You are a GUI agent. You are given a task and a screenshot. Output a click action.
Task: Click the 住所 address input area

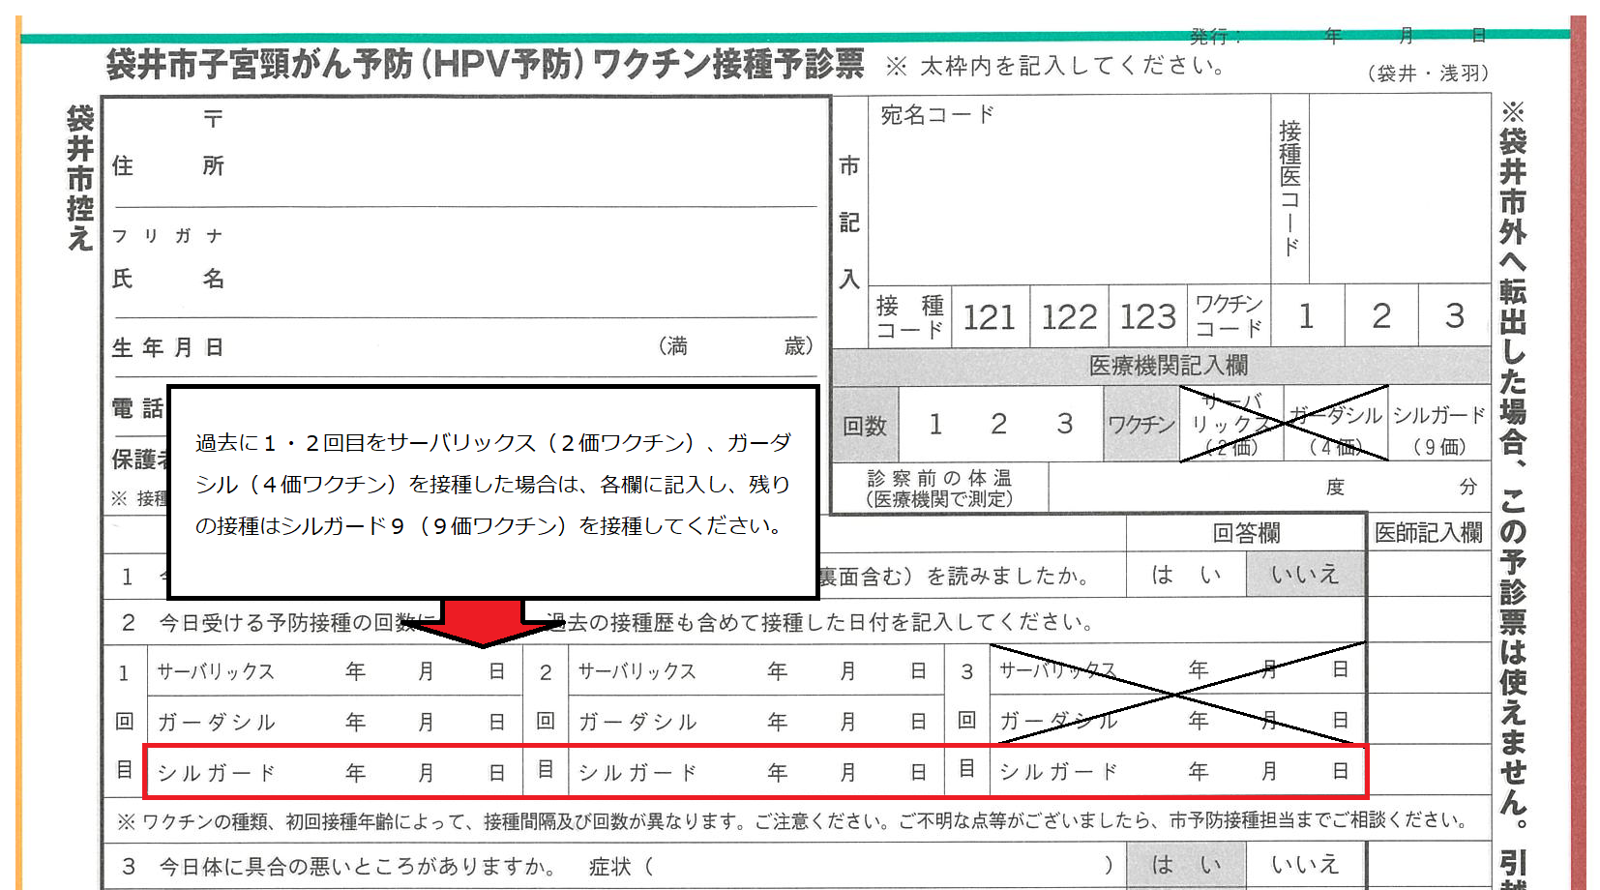tap(484, 164)
